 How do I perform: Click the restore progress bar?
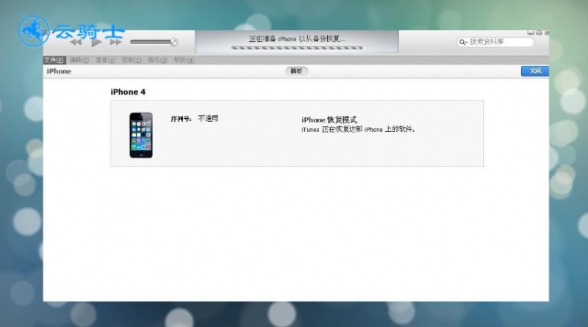tap(297, 48)
